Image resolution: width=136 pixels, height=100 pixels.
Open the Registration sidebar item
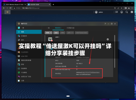[x=29, y=81]
